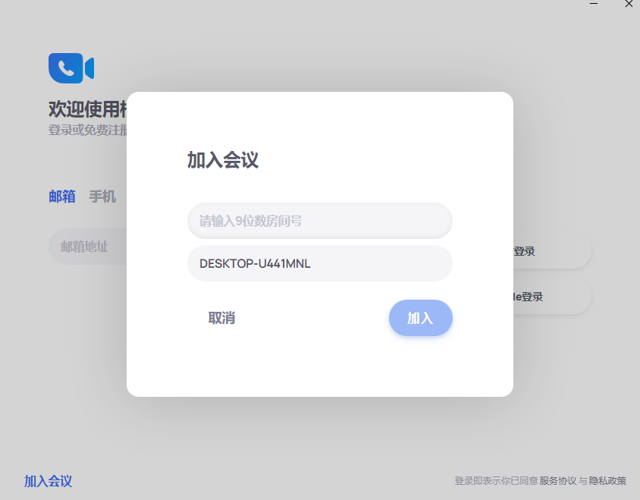This screenshot has height=500, width=640.
Task: Switch to the 手机 phone login tab
Action: [x=102, y=196]
